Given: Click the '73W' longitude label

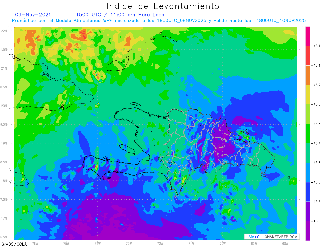Looking at the screenshot, I should (x=129, y=243).
